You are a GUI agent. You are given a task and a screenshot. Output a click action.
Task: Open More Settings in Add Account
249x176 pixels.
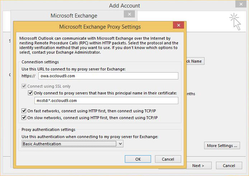tap(222, 146)
